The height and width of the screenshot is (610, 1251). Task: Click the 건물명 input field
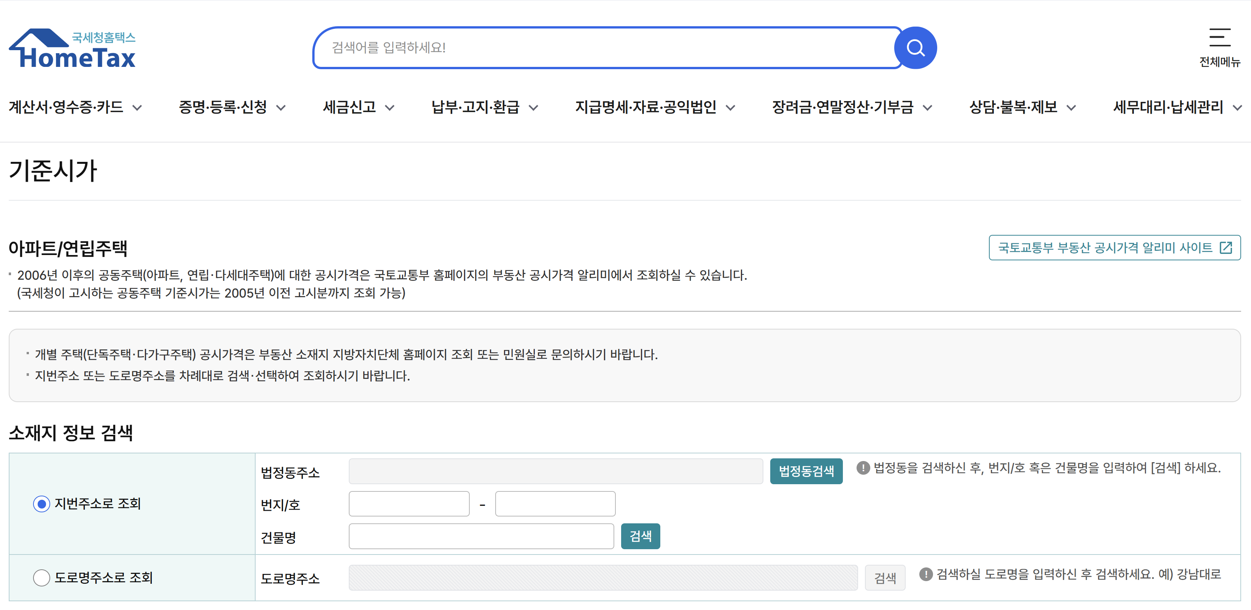pos(481,536)
